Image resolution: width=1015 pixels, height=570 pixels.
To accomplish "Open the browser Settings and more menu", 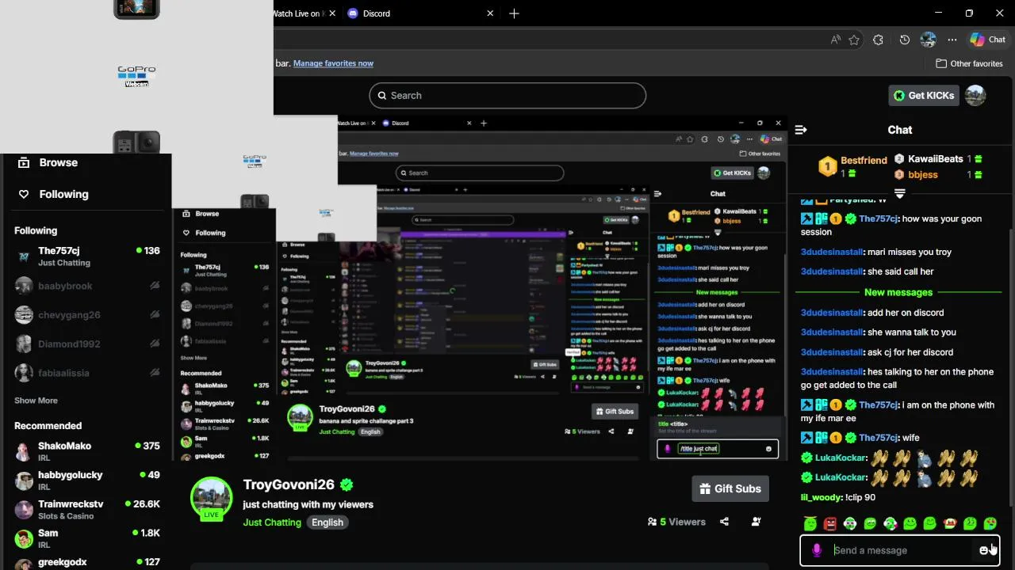I will 952,40.
